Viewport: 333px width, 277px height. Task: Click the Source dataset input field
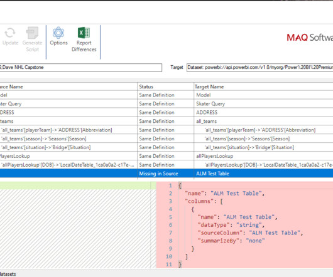click(x=80, y=68)
